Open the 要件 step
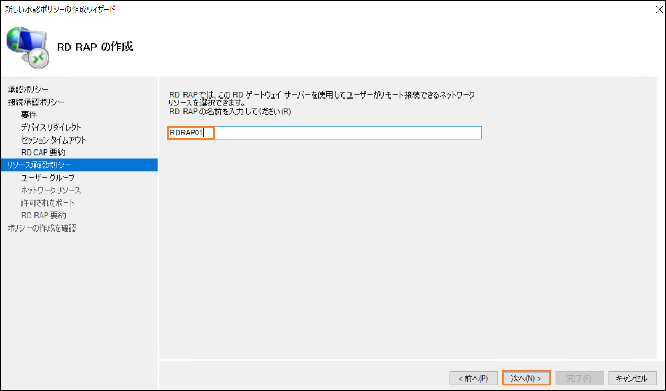This screenshot has height=391, width=666. [29, 114]
